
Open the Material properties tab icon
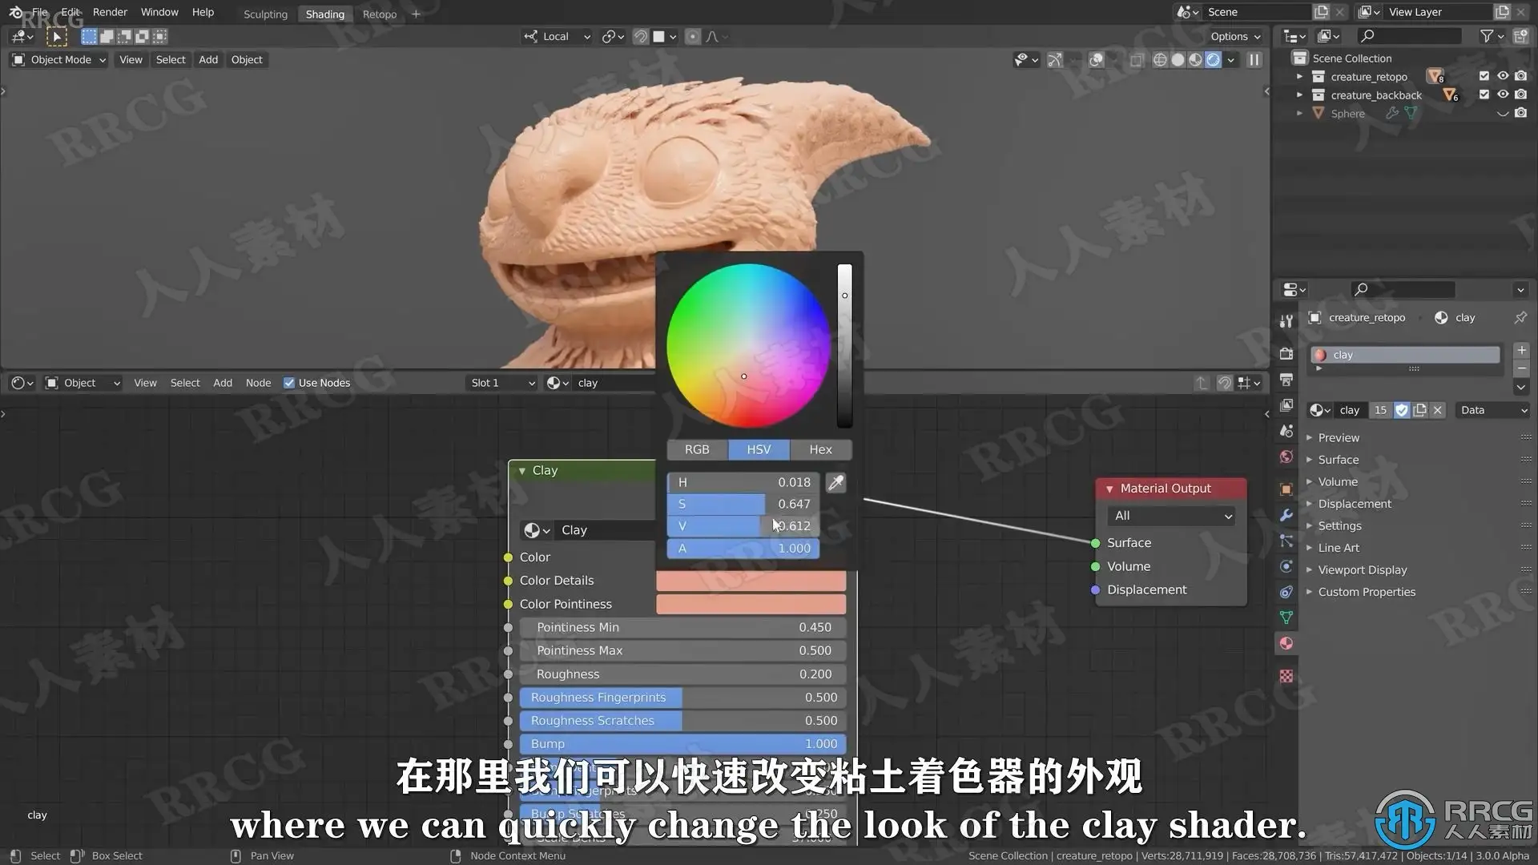[1286, 644]
